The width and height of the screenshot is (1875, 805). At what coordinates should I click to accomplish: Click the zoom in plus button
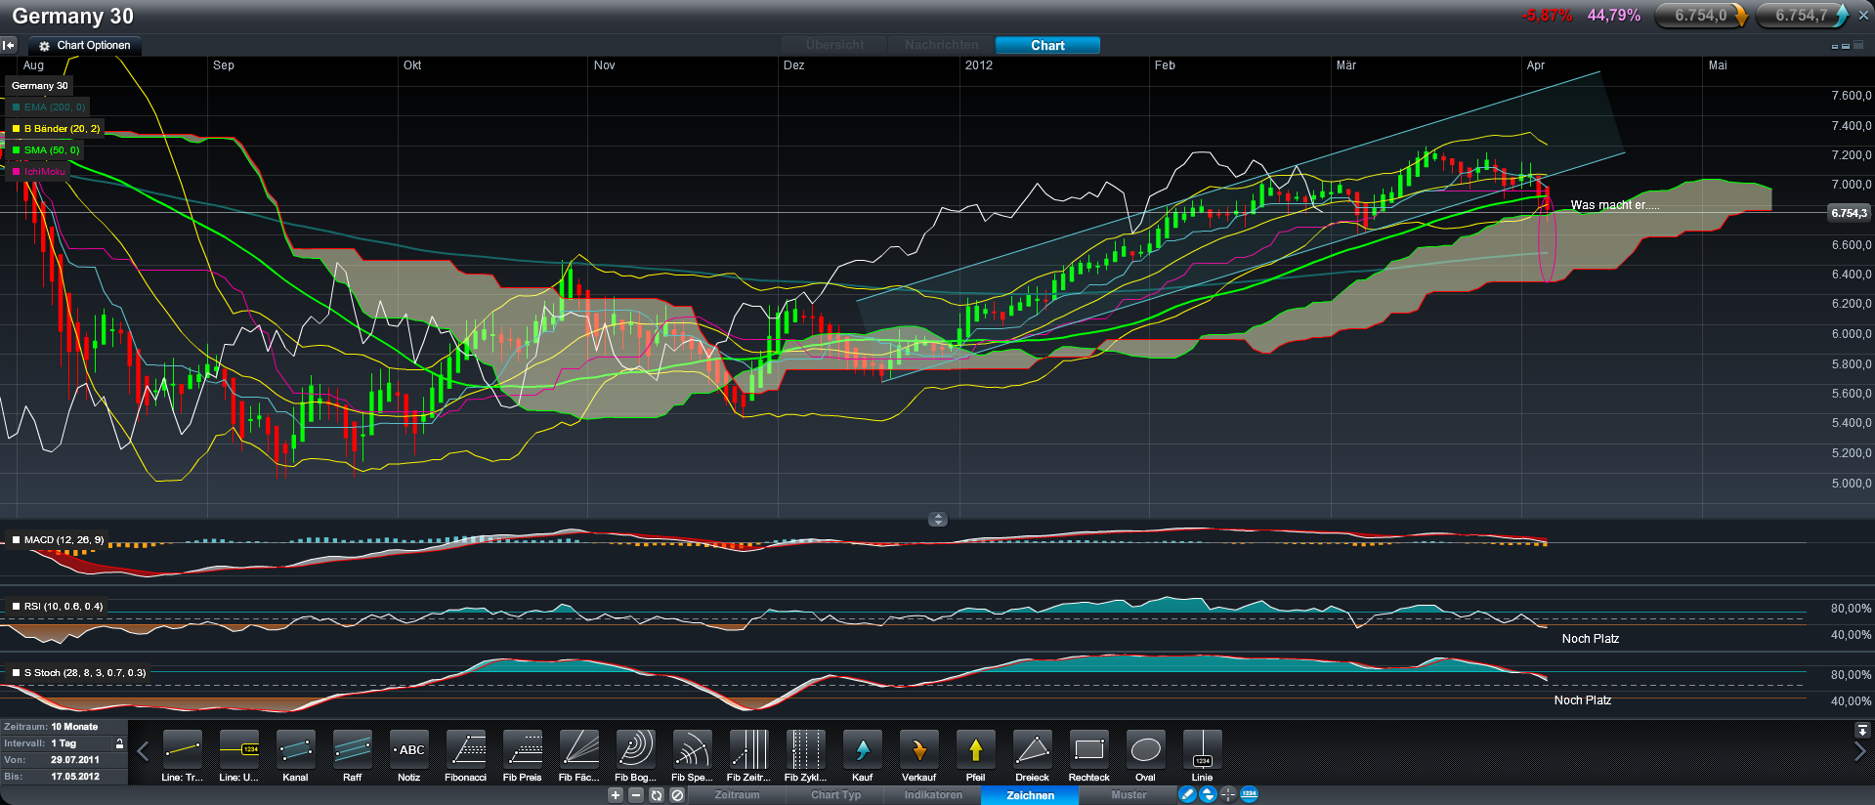[616, 795]
